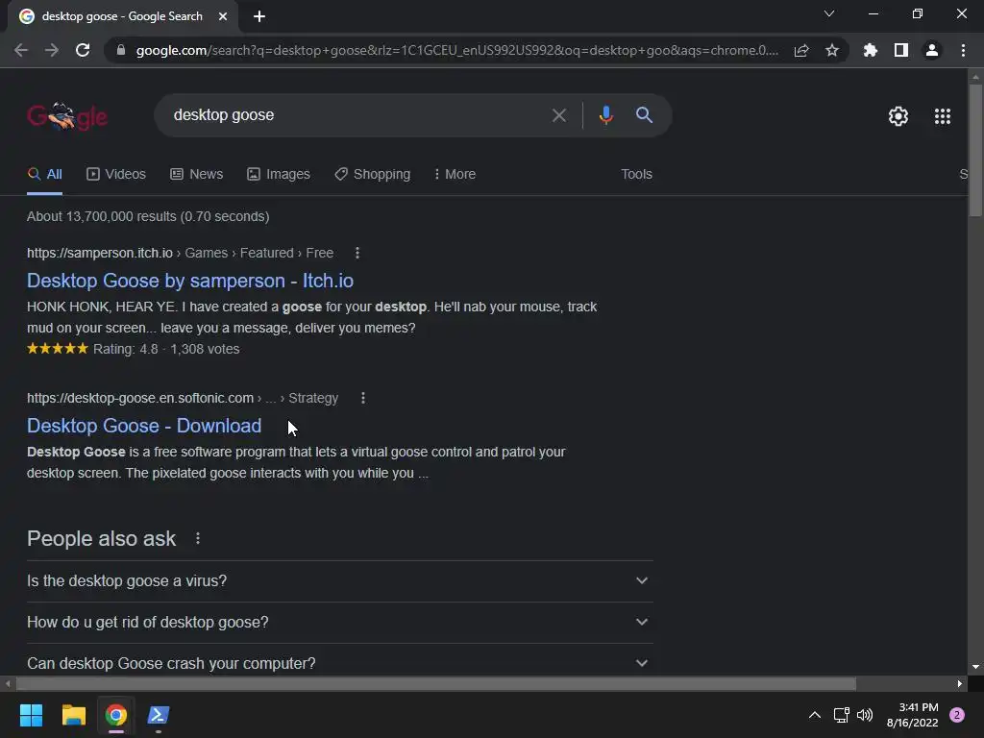This screenshot has width=984, height=738.
Task: Expand 'Is the desktop goose a virus?'
Action: pos(339,581)
